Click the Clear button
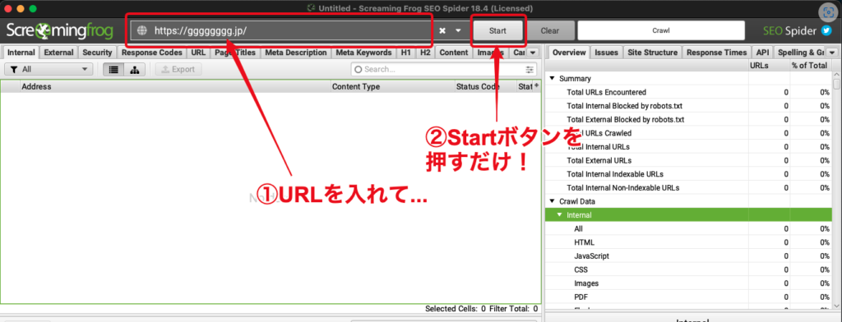 tap(550, 30)
